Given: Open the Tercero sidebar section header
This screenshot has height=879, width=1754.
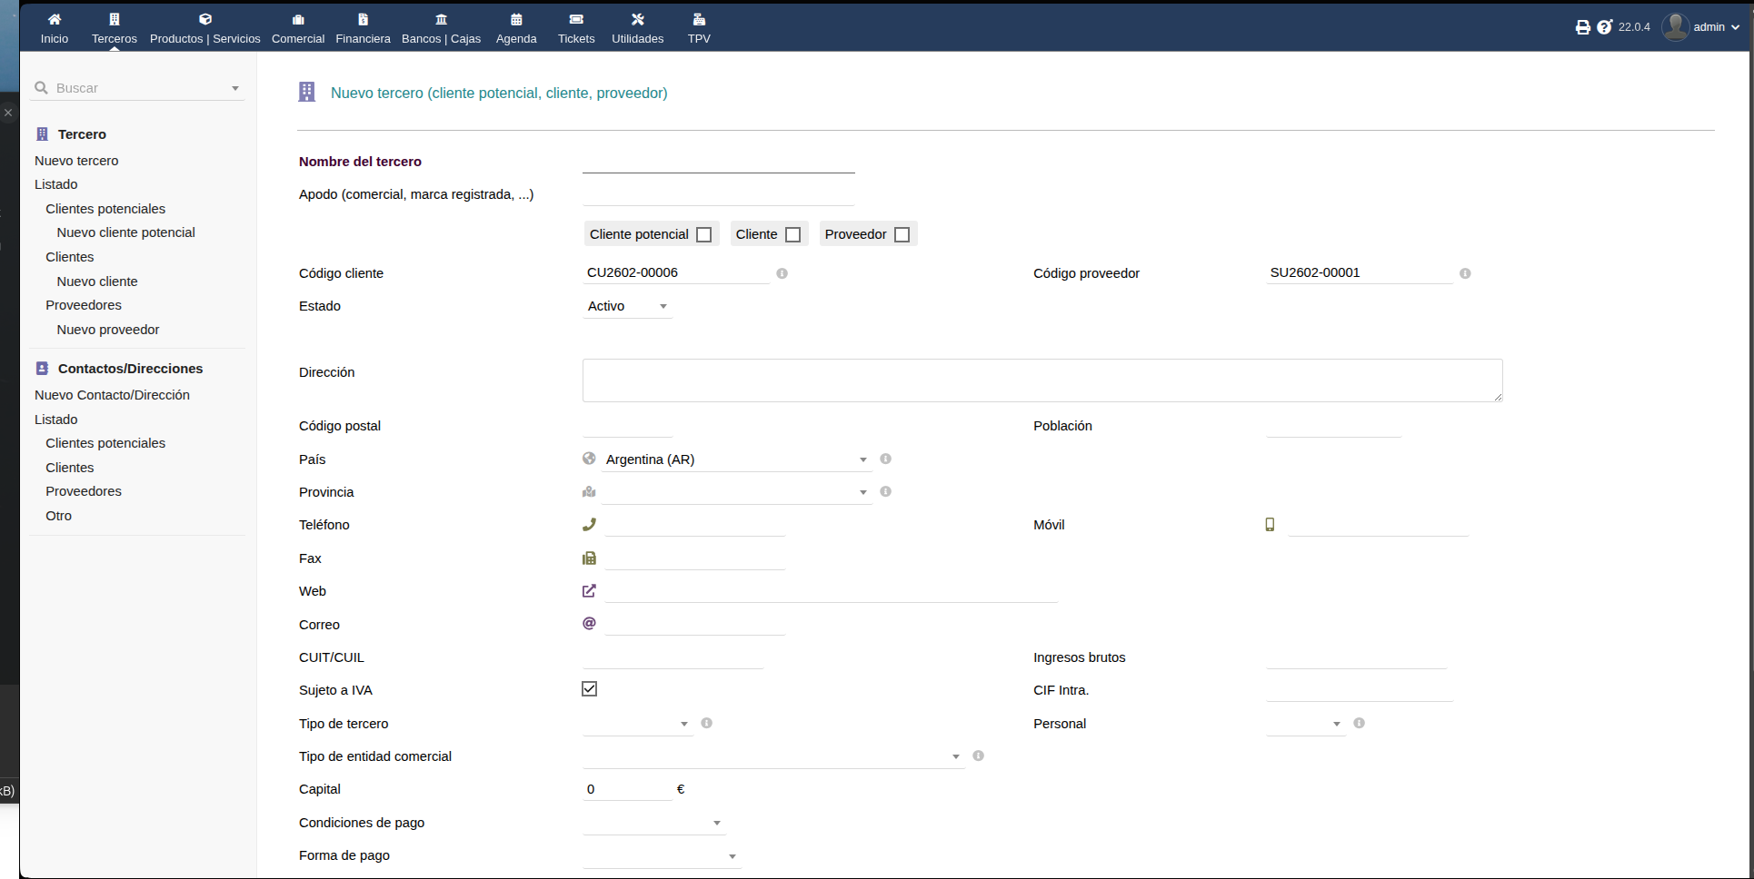Looking at the screenshot, I should tap(82, 134).
